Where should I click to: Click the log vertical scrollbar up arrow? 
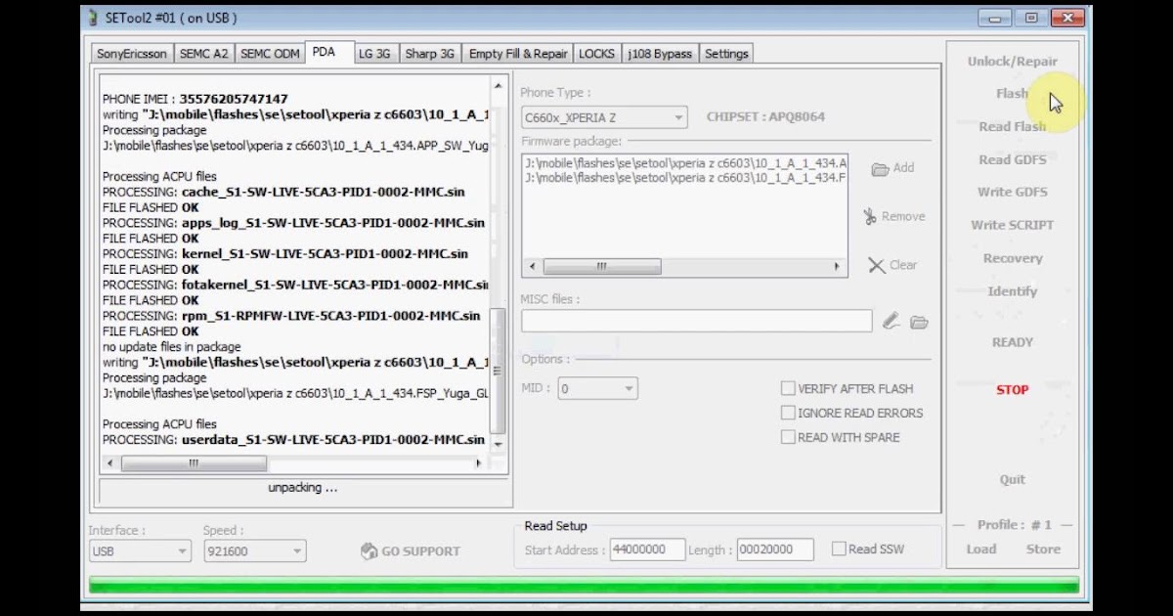tap(498, 85)
